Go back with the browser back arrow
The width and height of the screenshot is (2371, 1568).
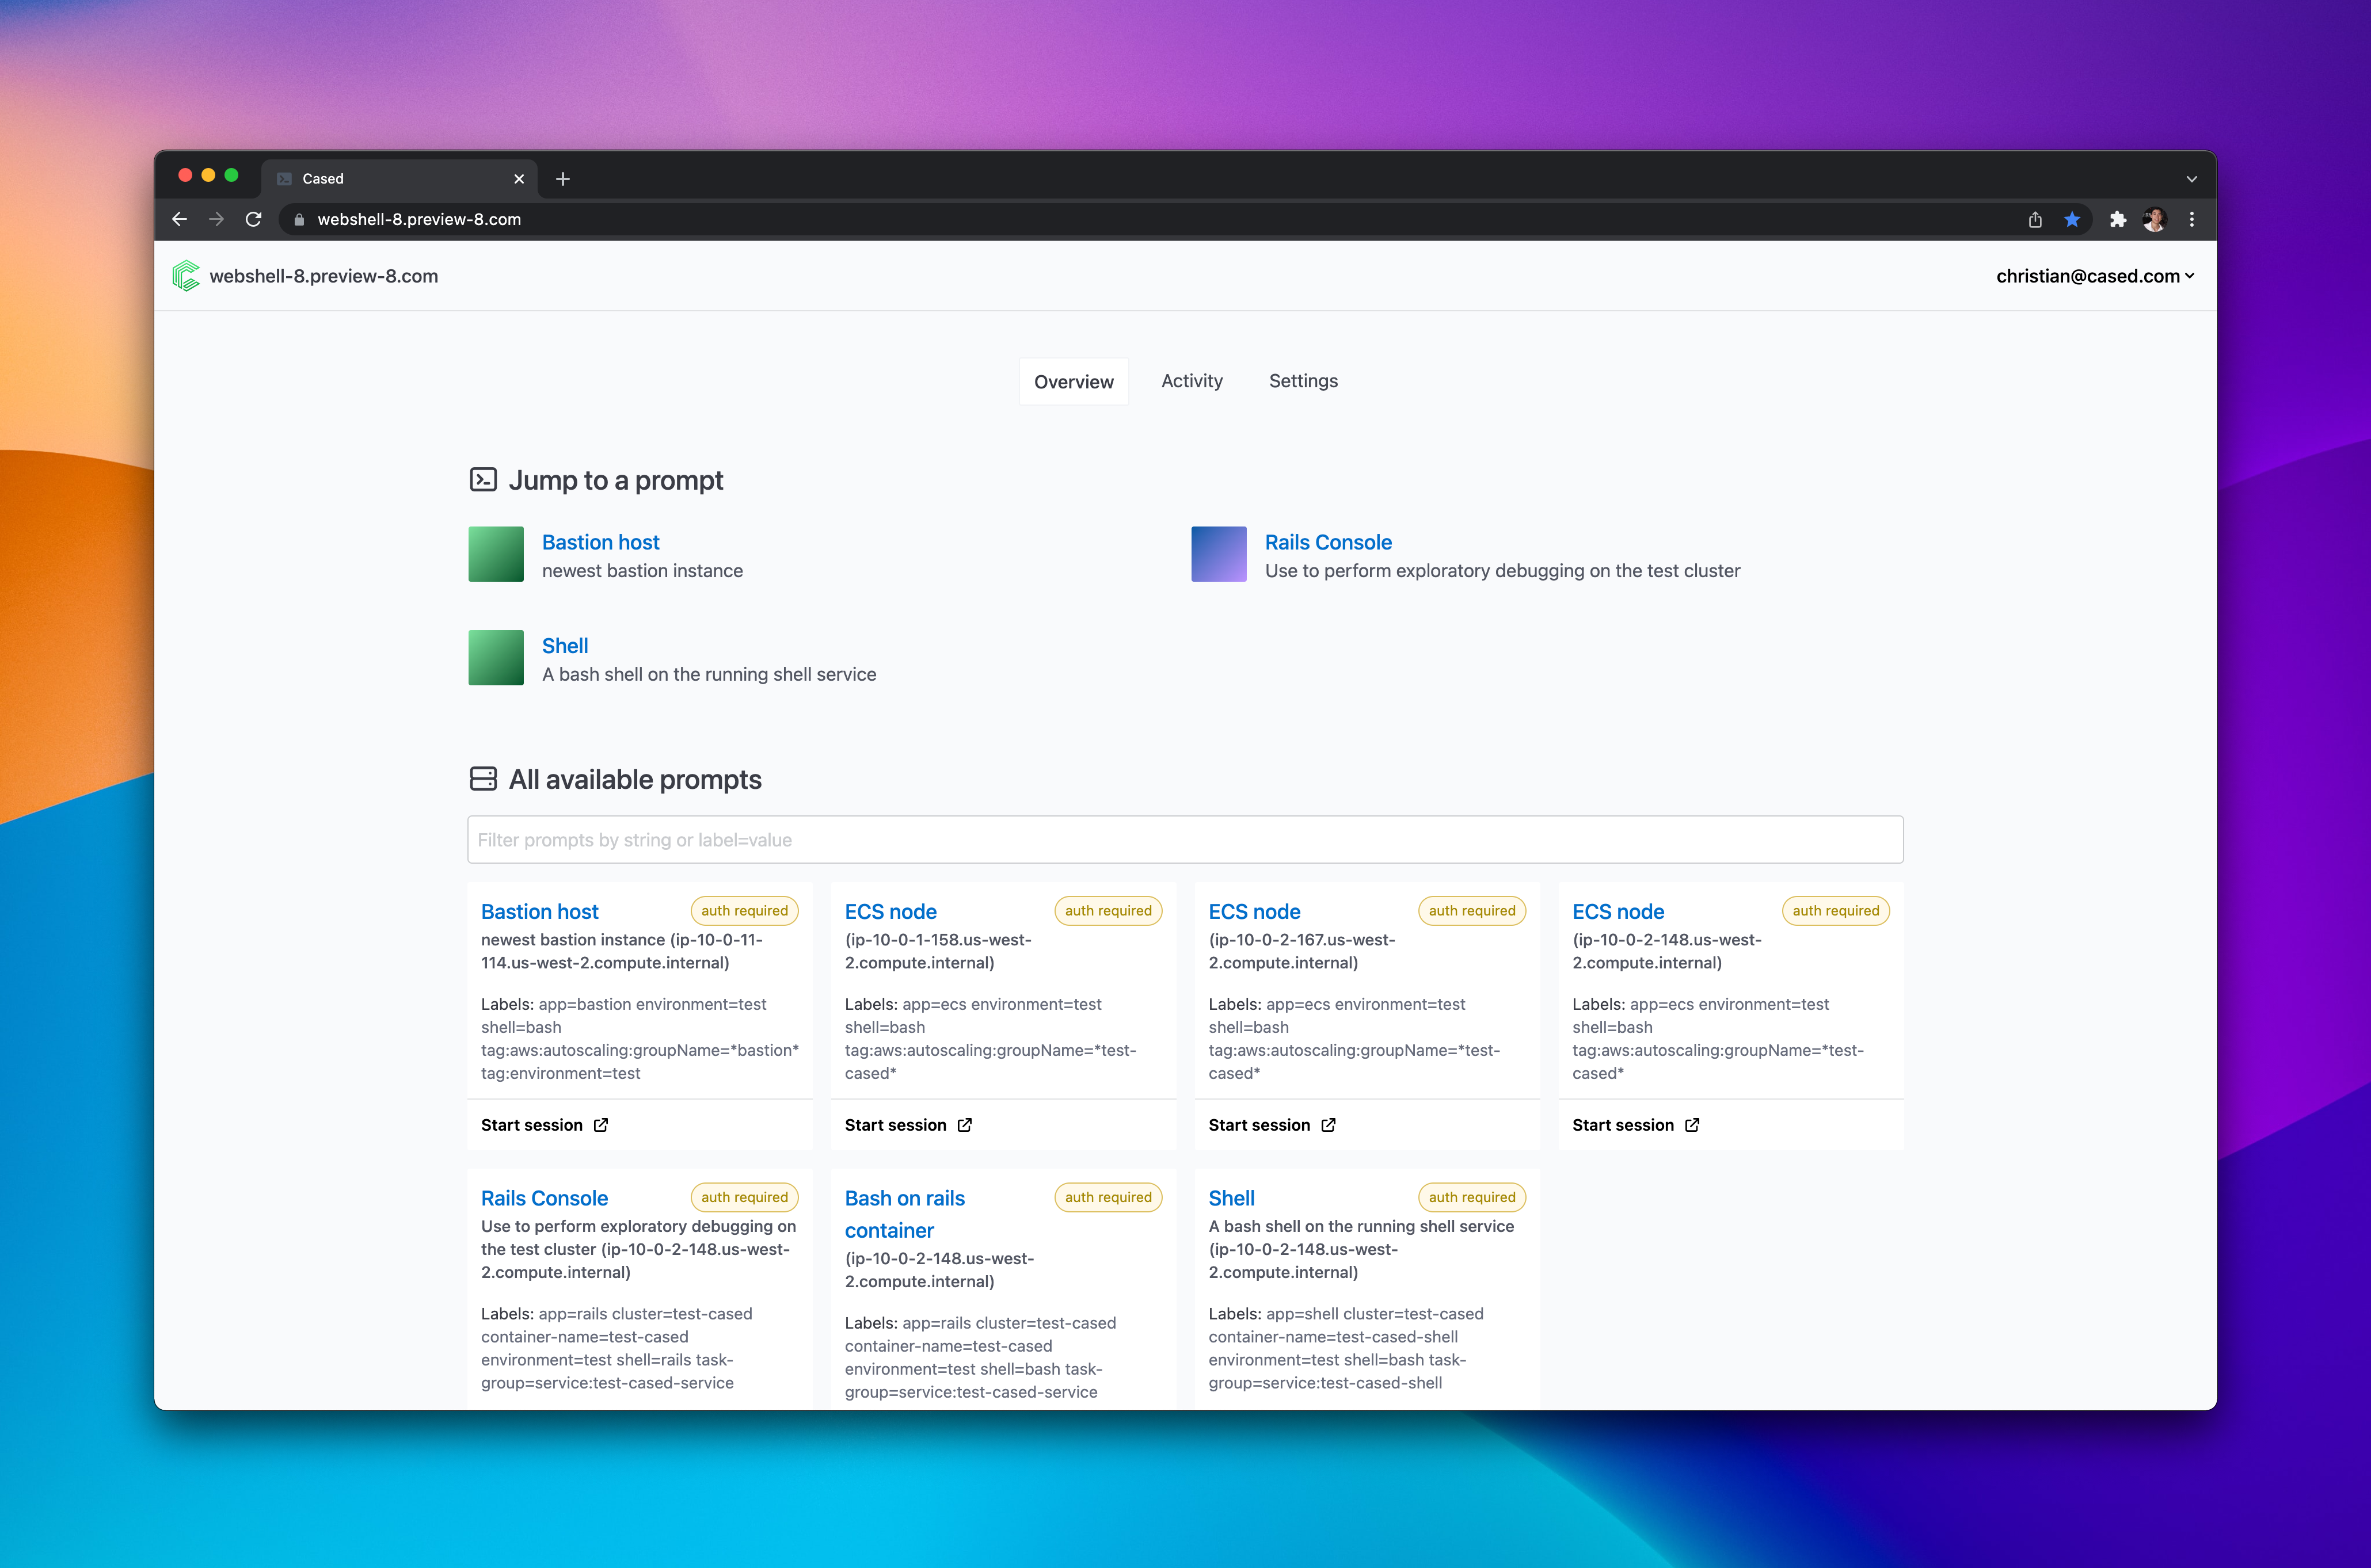pos(180,219)
